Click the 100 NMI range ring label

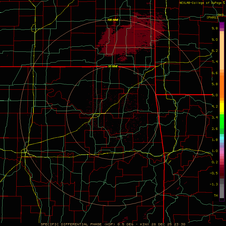coord(113,20)
